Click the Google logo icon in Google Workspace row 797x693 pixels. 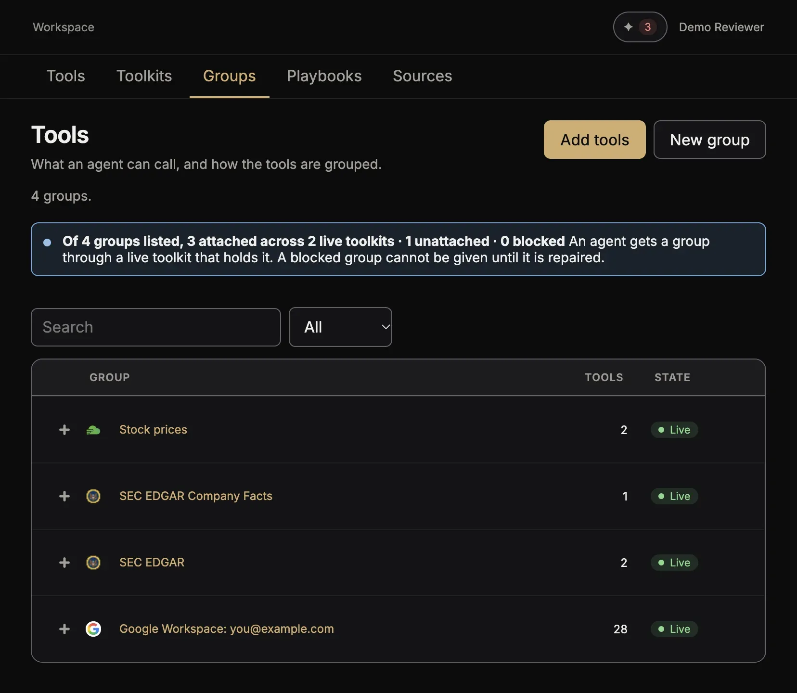(x=93, y=629)
